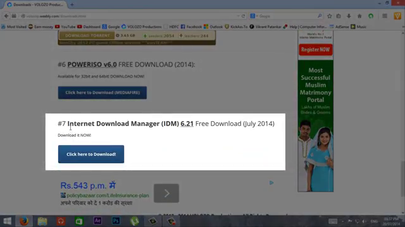The width and height of the screenshot is (405, 227).
Task: Reload the page with the refresh icon
Action: coord(243,16)
